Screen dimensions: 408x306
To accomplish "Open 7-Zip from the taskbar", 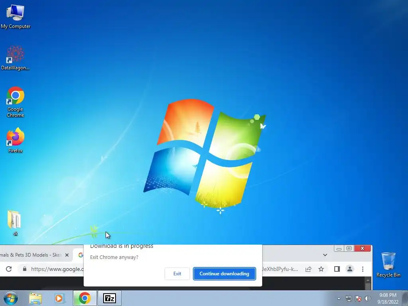I will [110, 298].
